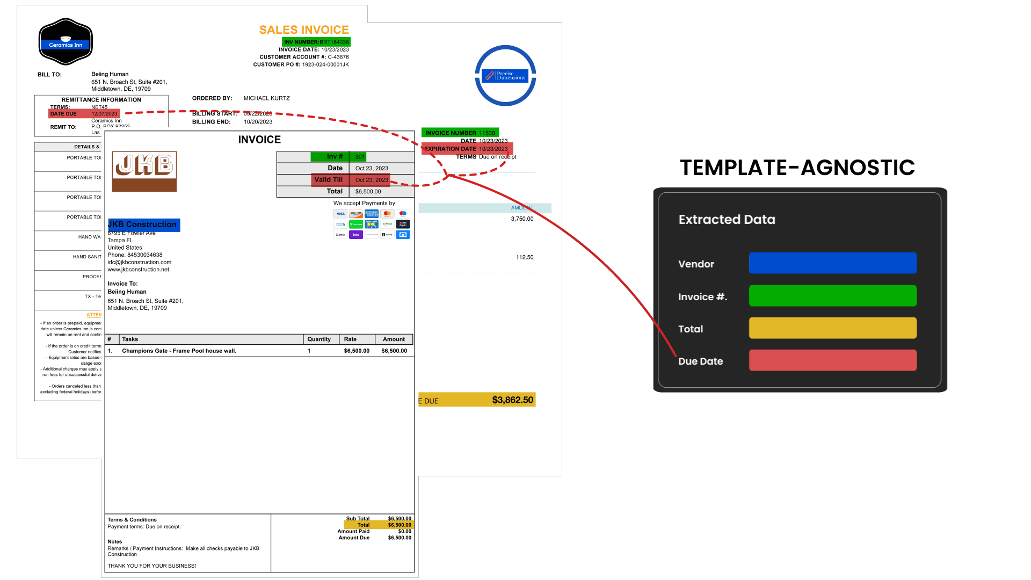The height and width of the screenshot is (580, 1031).
Task: Click the Mastercard payment icon
Action: (x=387, y=214)
